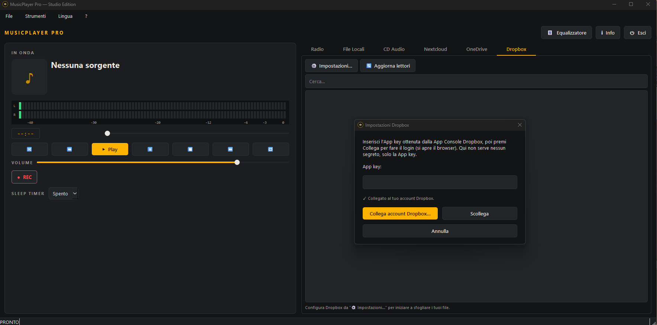Screen dimensions: 657x325
Task: Toggle shuffle playback mode
Action: tap(30, 149)
